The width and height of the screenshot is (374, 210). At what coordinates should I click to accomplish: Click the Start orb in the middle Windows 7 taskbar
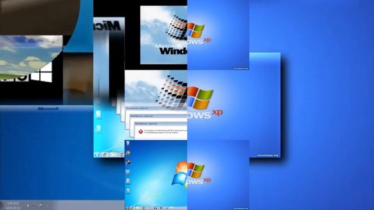[x=98, y=155]
